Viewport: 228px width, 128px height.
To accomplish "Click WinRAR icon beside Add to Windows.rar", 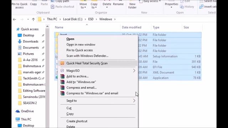I will 62,82.
